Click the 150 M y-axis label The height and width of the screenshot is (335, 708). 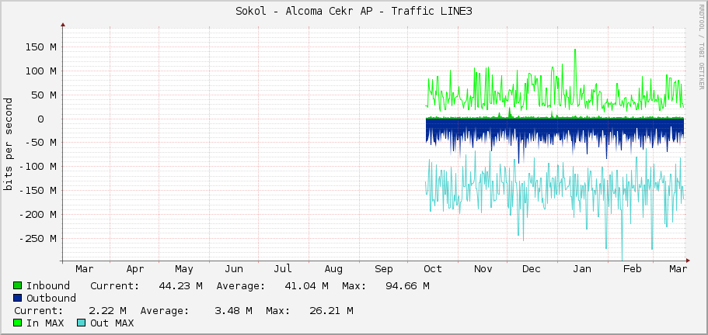pyautogui.click(x=41, y=47)
